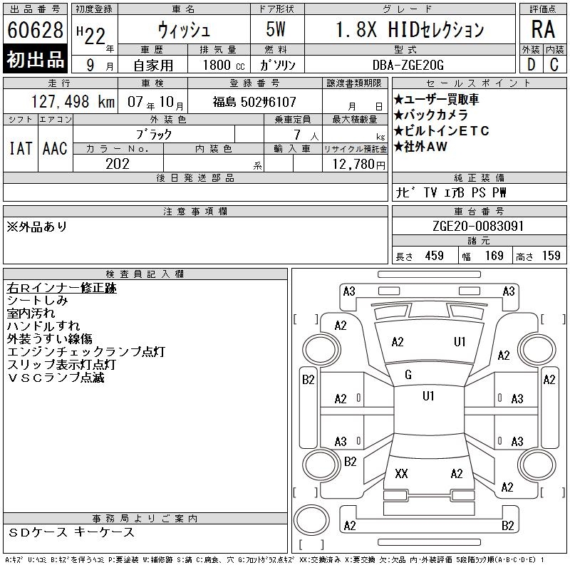
Task: Click the air conditioner value AAC
Action: click(55, 148)
